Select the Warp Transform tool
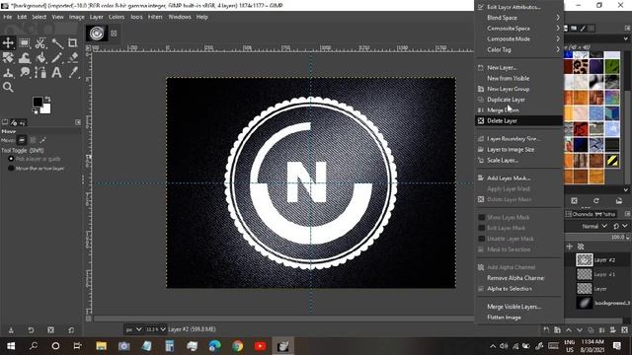This screenshot has height=355, width=632. click(x=24, y=57)
